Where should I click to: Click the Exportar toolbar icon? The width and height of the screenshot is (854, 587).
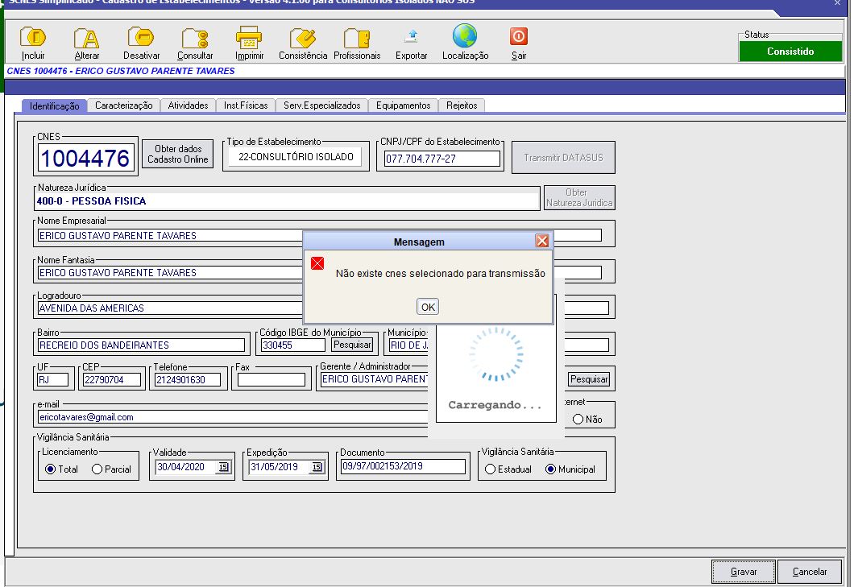[x=411, y=38]
